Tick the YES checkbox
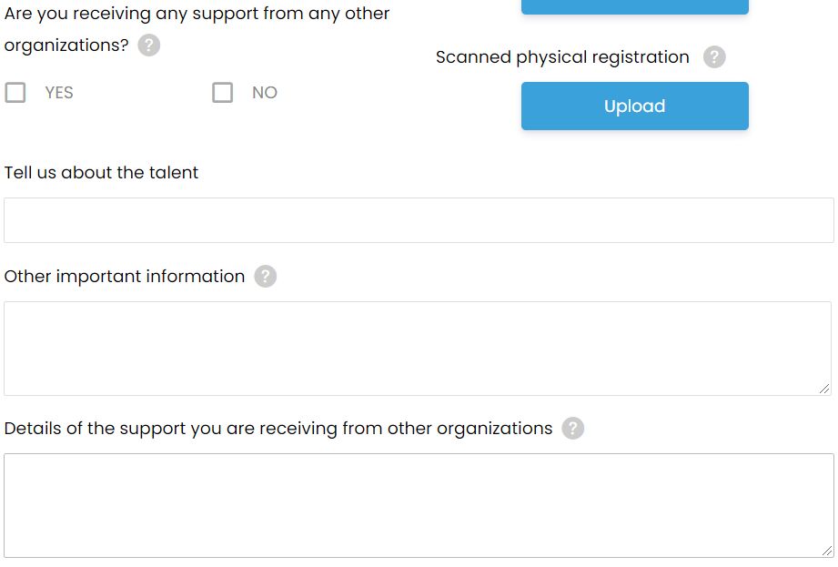 [x=15, y=93]
